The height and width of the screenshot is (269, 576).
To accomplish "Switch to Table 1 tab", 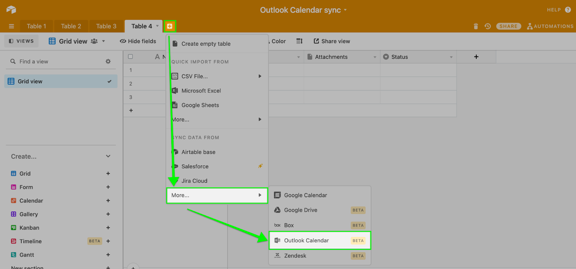I will coord(36,26).
